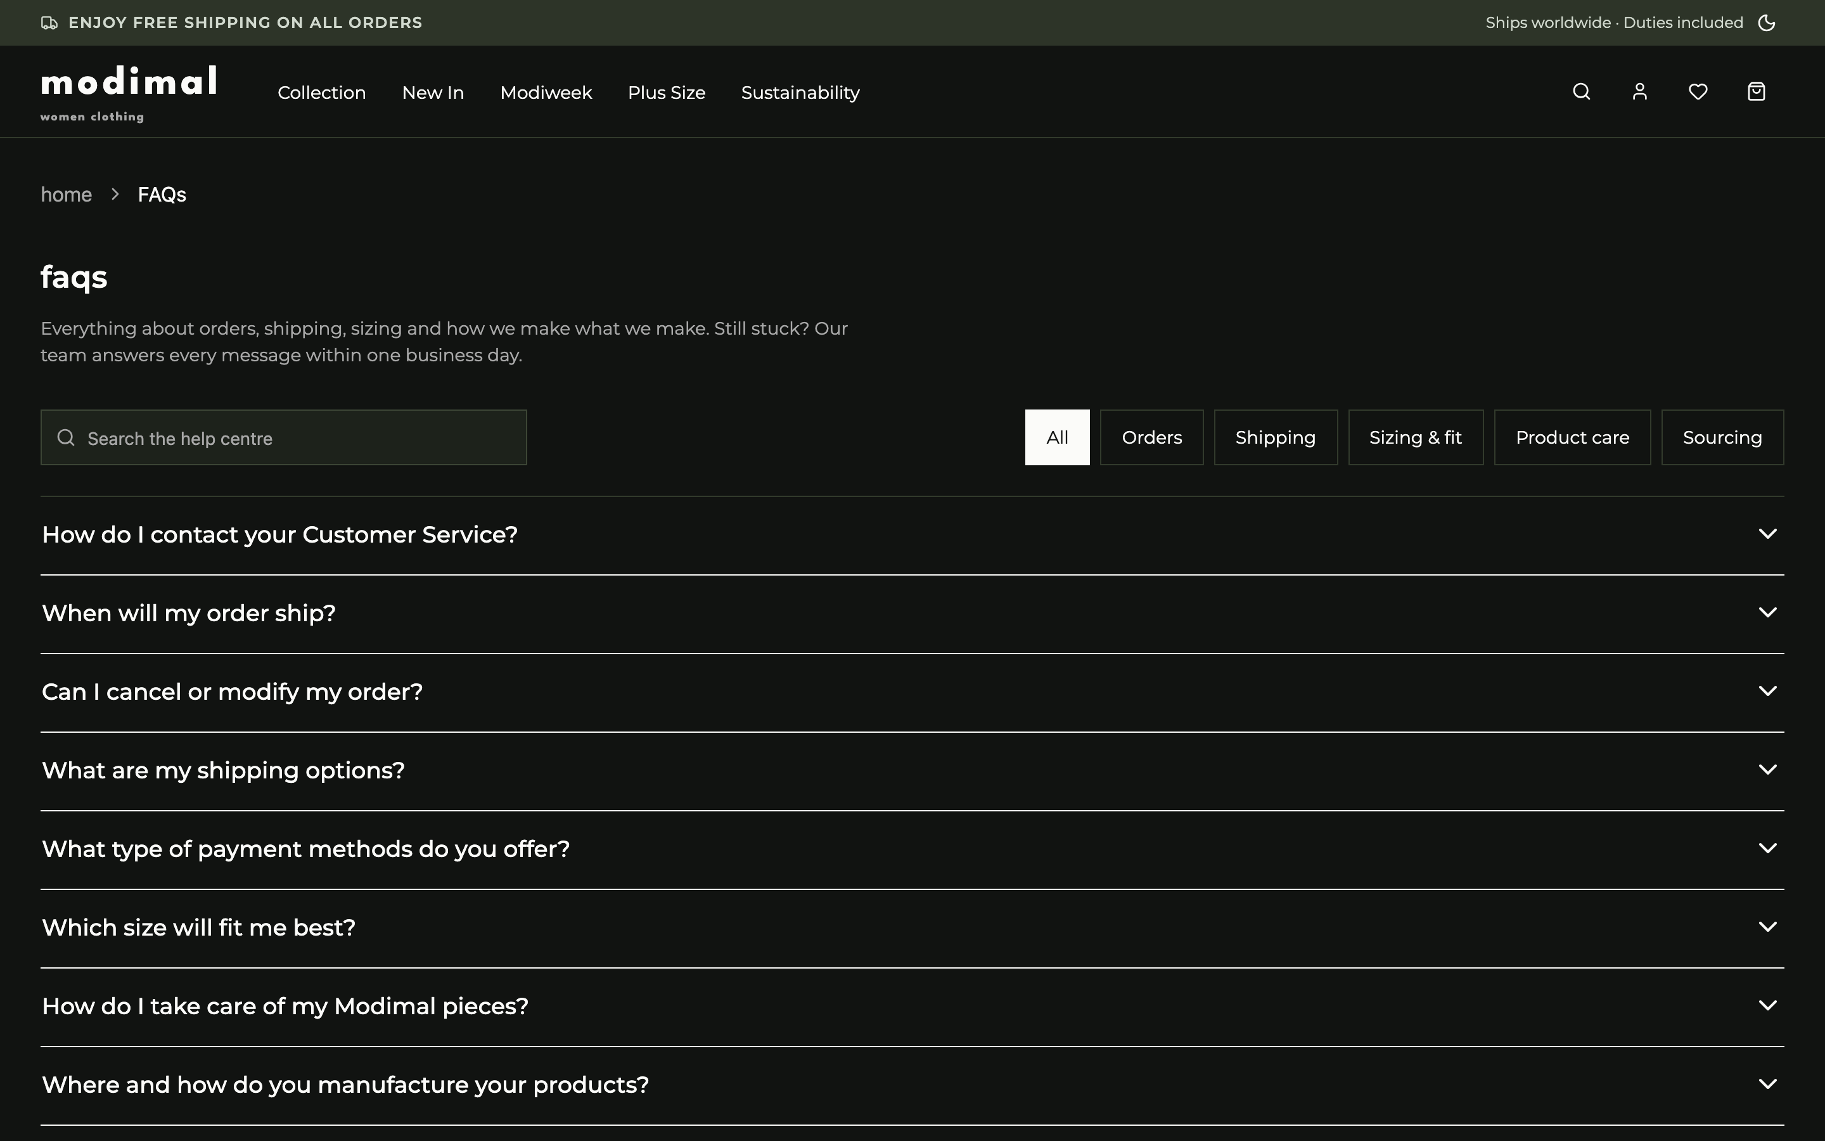
Task: Expand the payment methods question
Action: 912,849
